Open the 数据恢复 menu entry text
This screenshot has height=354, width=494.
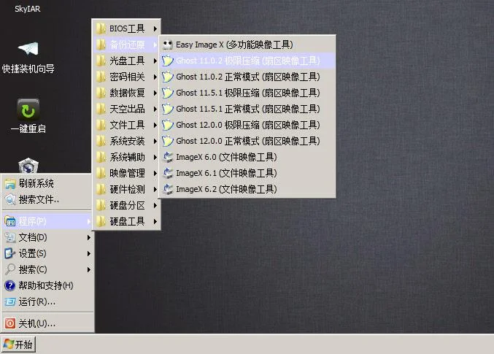click(127, 93)
